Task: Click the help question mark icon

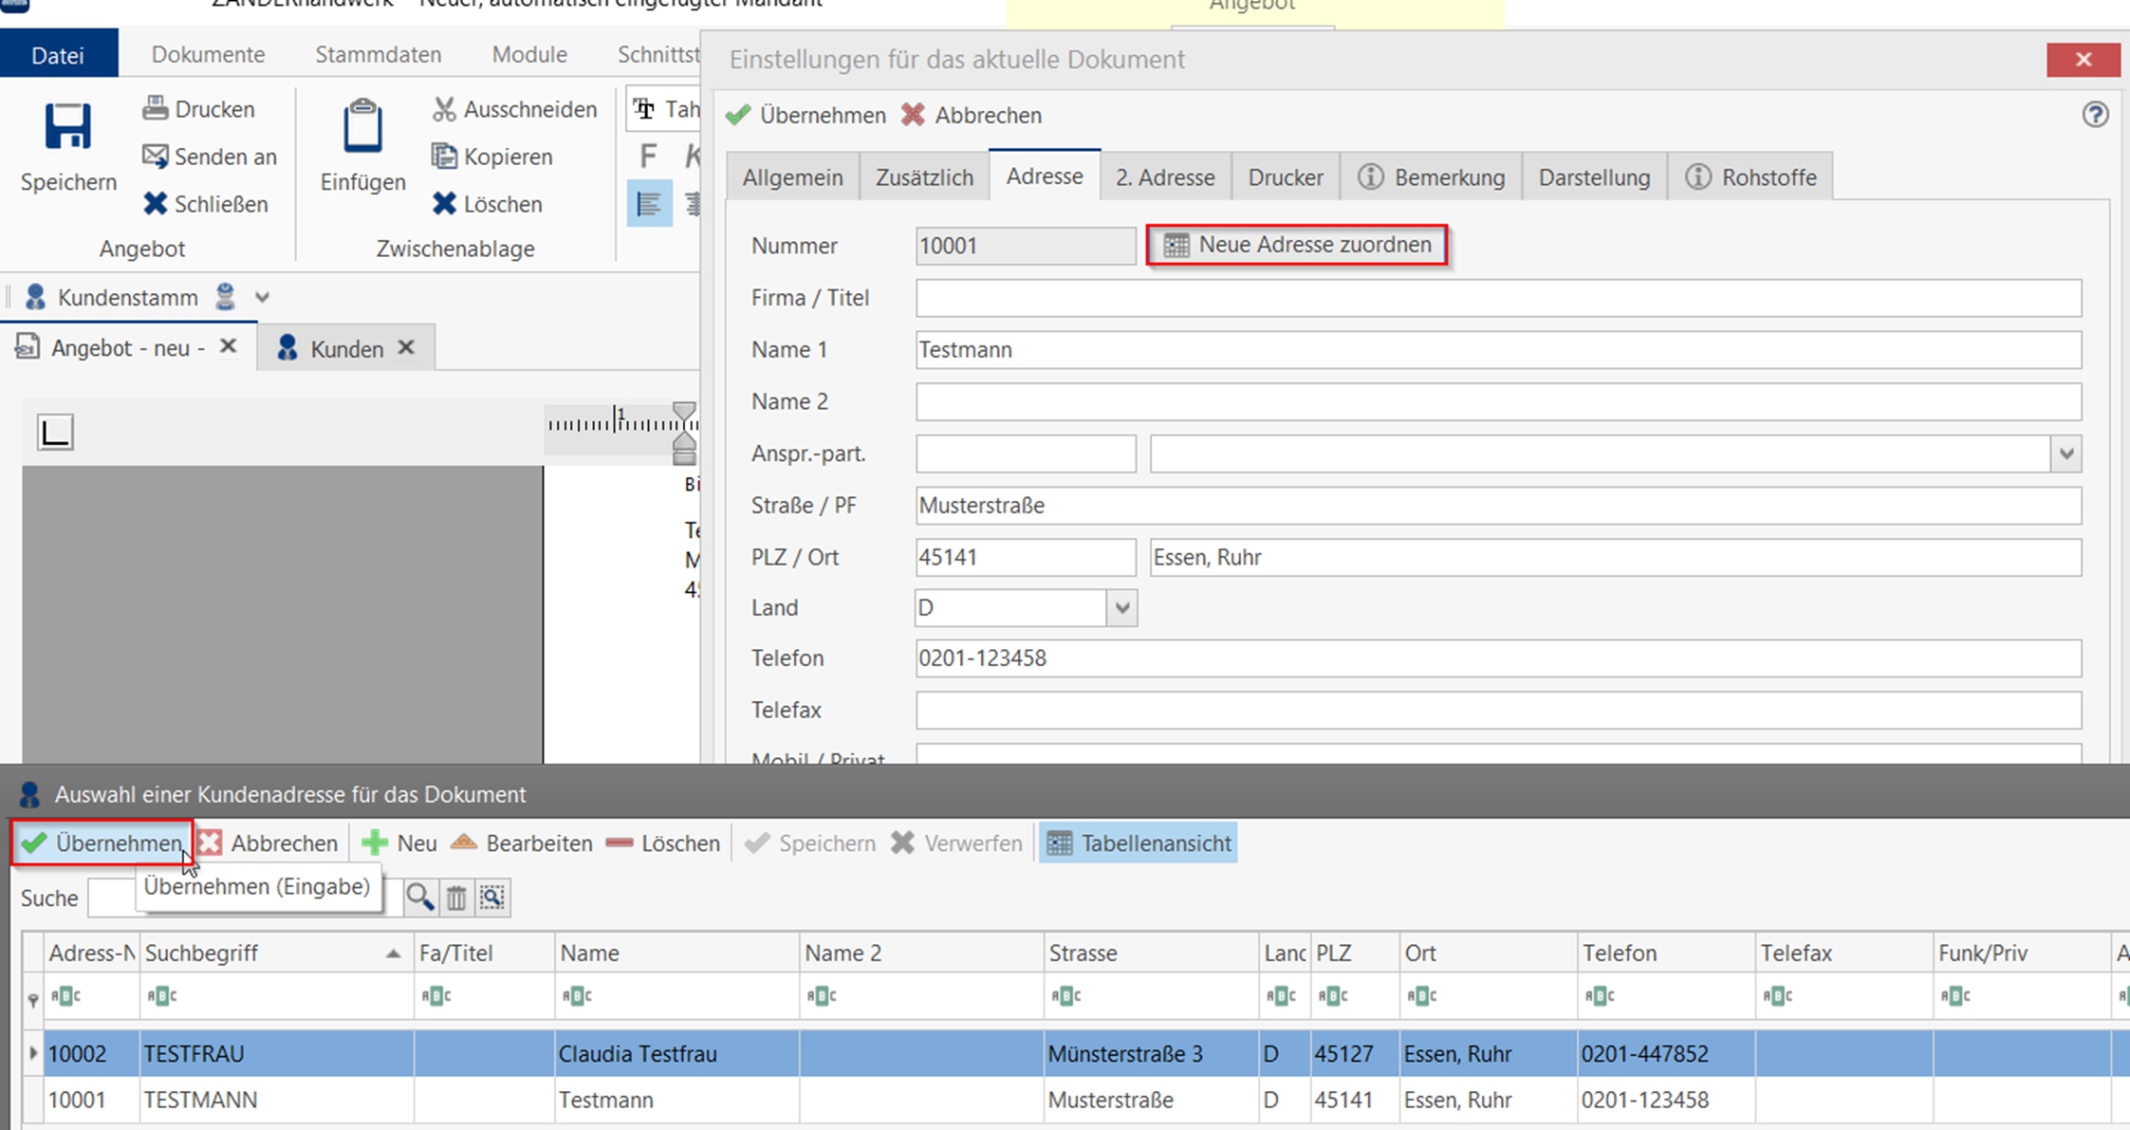Action: 2095,115
